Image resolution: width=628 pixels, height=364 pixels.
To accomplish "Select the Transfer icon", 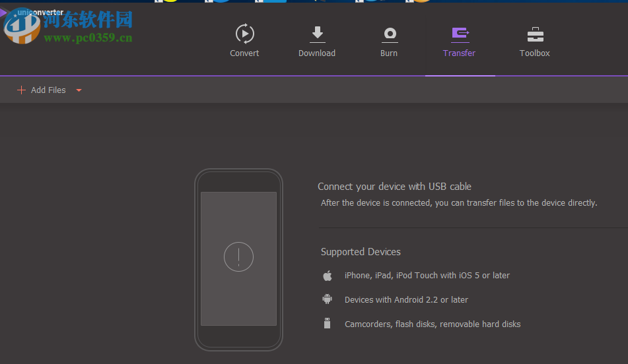I will click(x=460, y=34).
